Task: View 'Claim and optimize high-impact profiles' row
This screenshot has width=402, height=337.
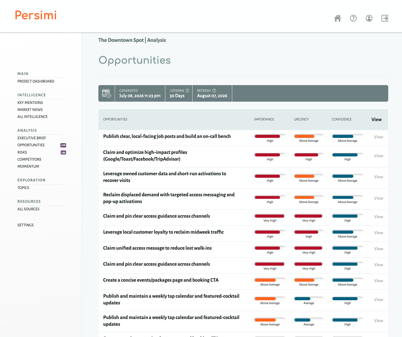Action: (x=378, y=156)
